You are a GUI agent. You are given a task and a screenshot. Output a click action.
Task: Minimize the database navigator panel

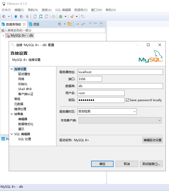tap(95, 23)
